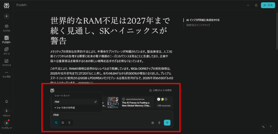Click the 共有 (Share) button
The image size is (278, 134).
[268, 5]
